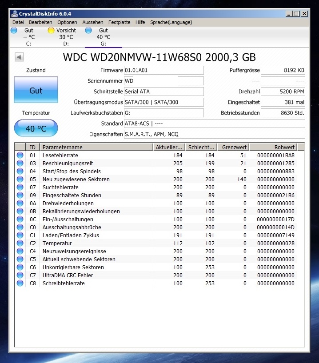Click the Aktueller column header

pyautogui.click(x=169, y=147)
